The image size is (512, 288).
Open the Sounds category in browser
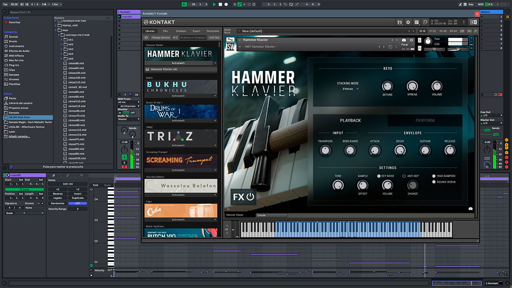pos(14,37)
